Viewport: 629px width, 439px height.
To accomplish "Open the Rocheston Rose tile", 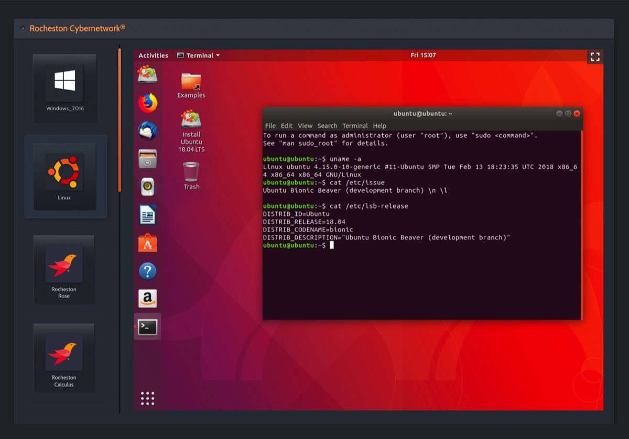I will pos(64,270).
